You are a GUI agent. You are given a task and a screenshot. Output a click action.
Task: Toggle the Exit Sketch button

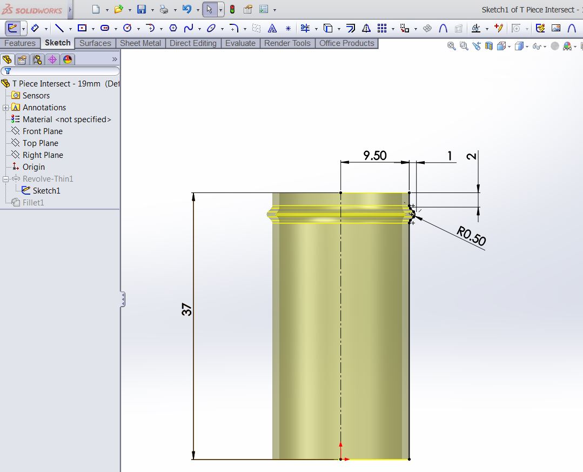coord(12,28)
